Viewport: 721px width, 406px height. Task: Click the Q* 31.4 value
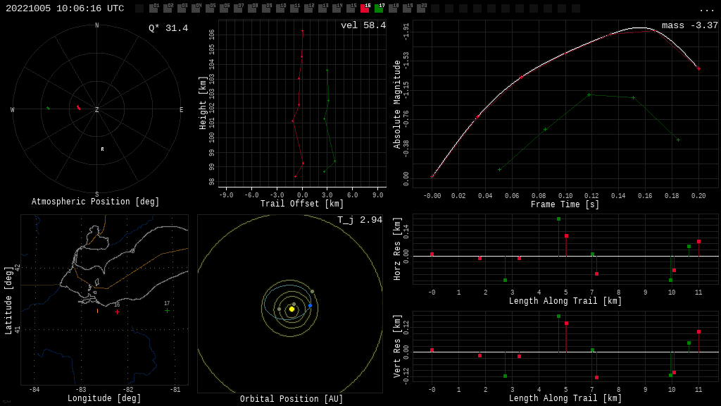(x=168, y=28)
